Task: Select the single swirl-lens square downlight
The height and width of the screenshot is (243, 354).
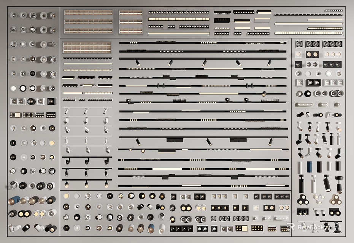Action: pyautogui.click(x=299, y=44)
